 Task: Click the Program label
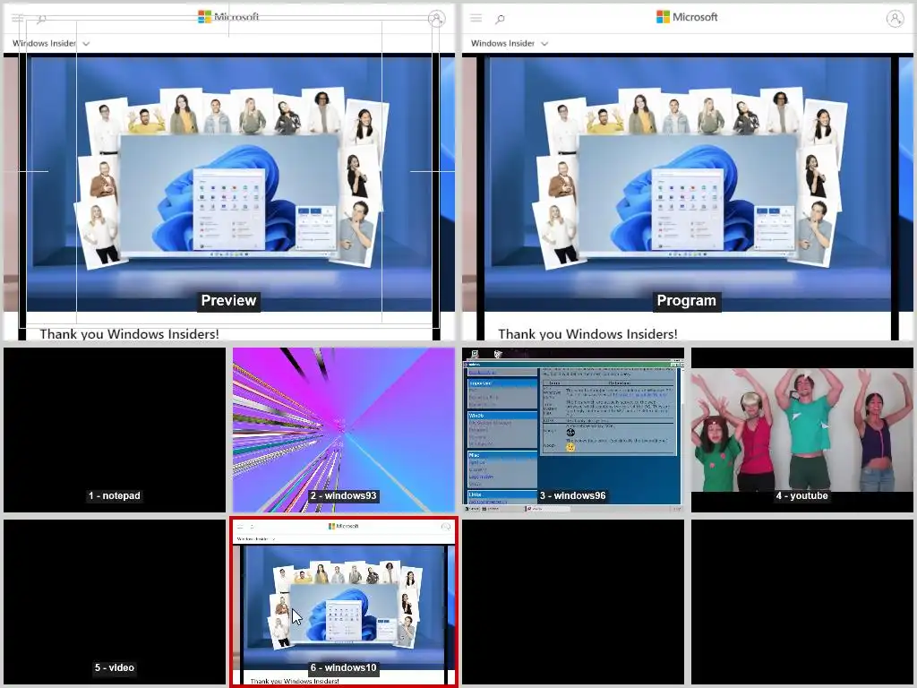coord(687,300)
